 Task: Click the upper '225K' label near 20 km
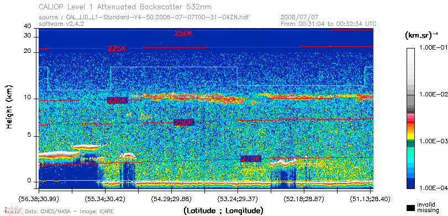pyautogui.click(x=117, y=48)
